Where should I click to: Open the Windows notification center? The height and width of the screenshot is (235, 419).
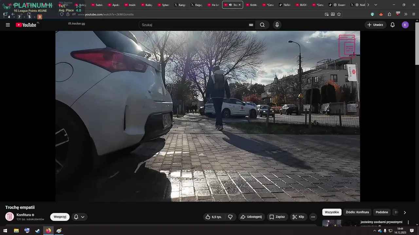(412, 231)
